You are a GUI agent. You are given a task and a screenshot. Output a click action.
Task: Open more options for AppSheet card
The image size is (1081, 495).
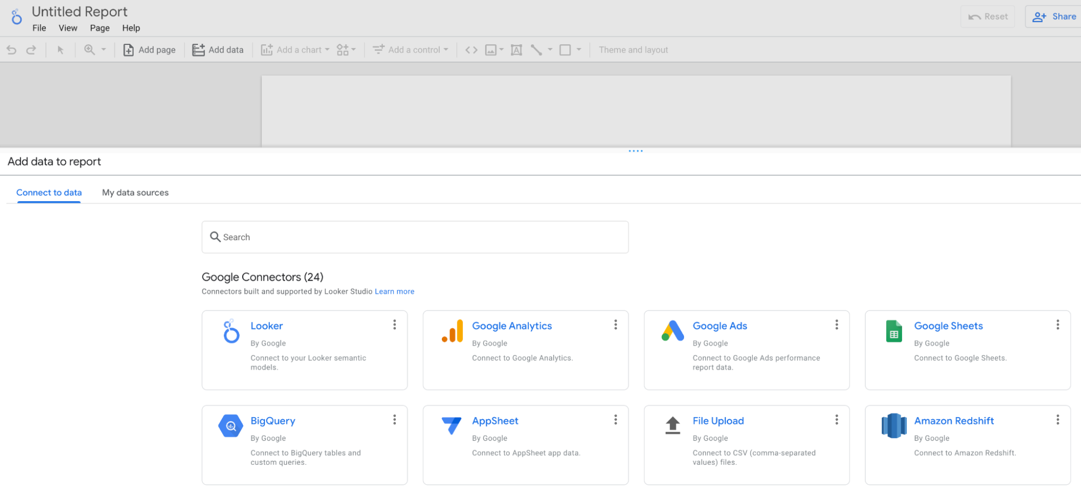click(615, 420)
